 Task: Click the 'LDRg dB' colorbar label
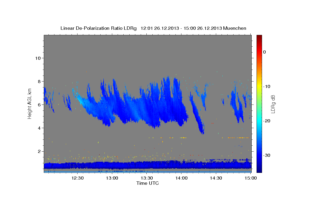pos(273,104)
